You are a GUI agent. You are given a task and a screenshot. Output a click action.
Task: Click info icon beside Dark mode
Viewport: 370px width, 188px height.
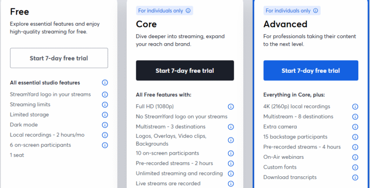[x=105, y=125]
